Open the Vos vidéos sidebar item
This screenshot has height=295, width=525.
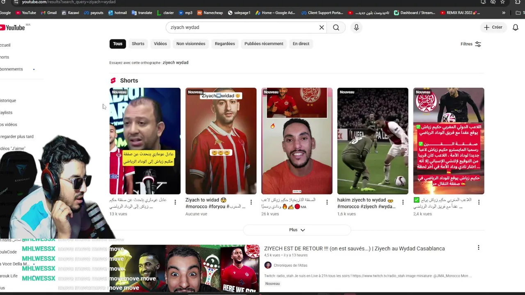[x=9, y=125]
